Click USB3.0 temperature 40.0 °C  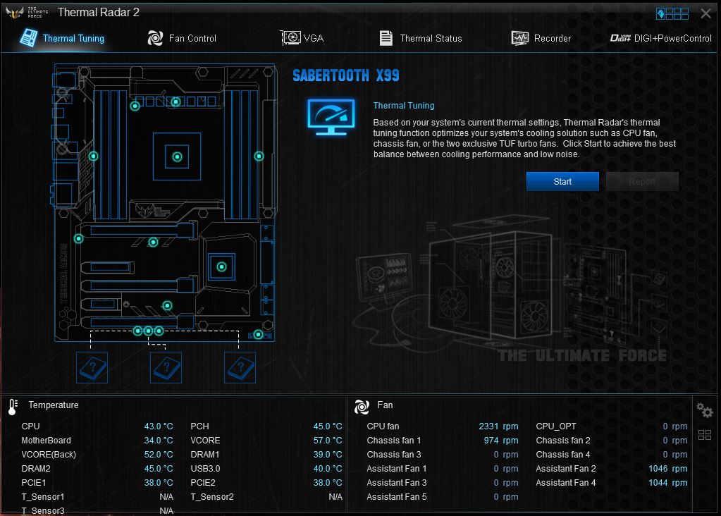point(328,469)
